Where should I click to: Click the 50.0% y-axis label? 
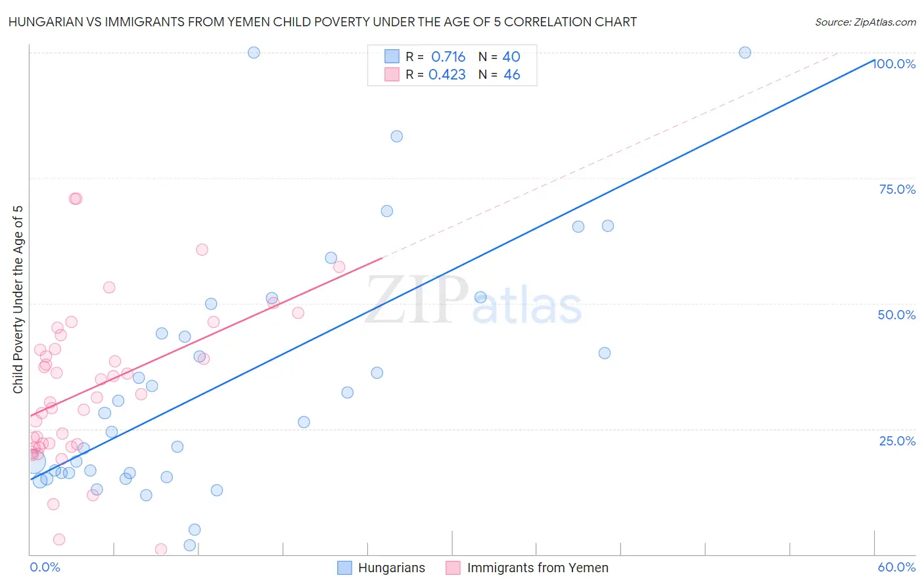[896, 315]
